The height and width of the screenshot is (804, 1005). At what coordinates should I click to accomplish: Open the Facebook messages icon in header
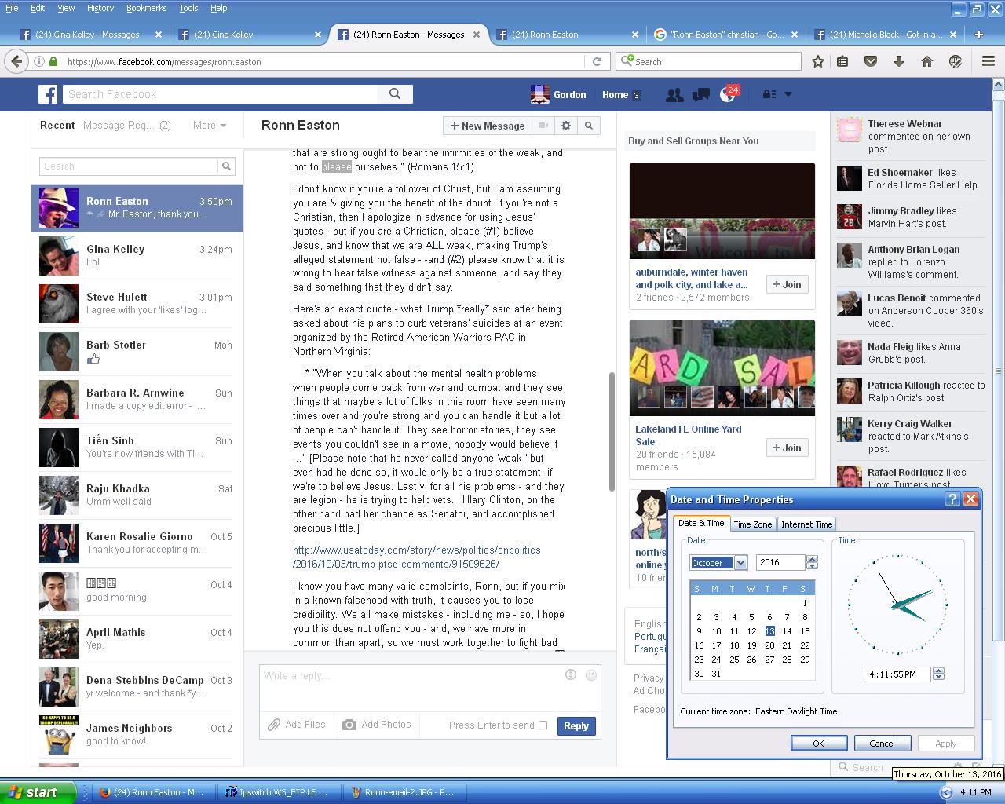pyautogui.click(x=700, y=95)
